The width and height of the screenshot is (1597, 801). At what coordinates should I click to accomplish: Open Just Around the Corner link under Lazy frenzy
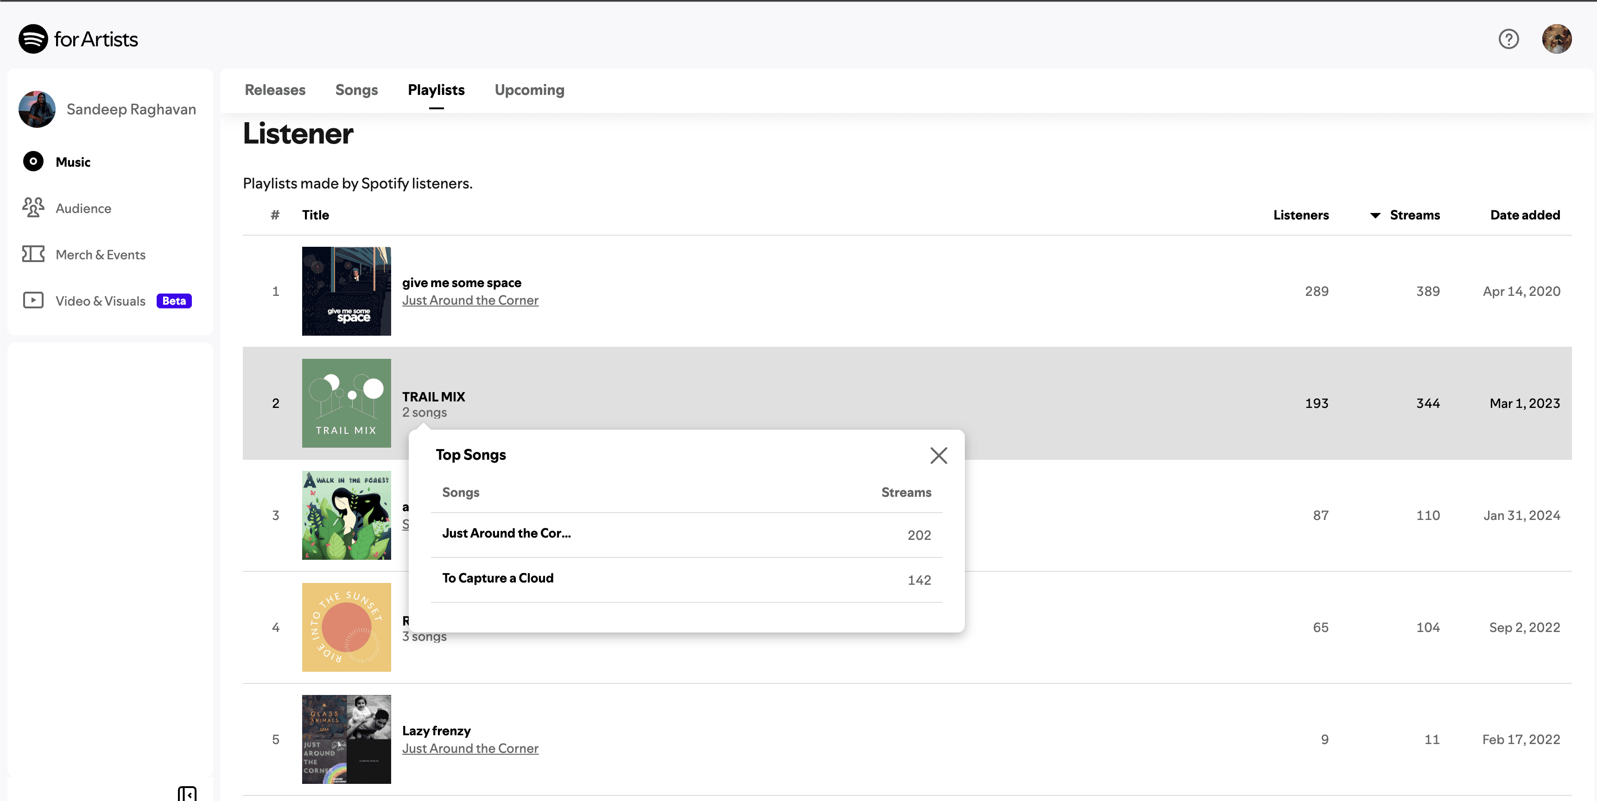tap(470, 748)
